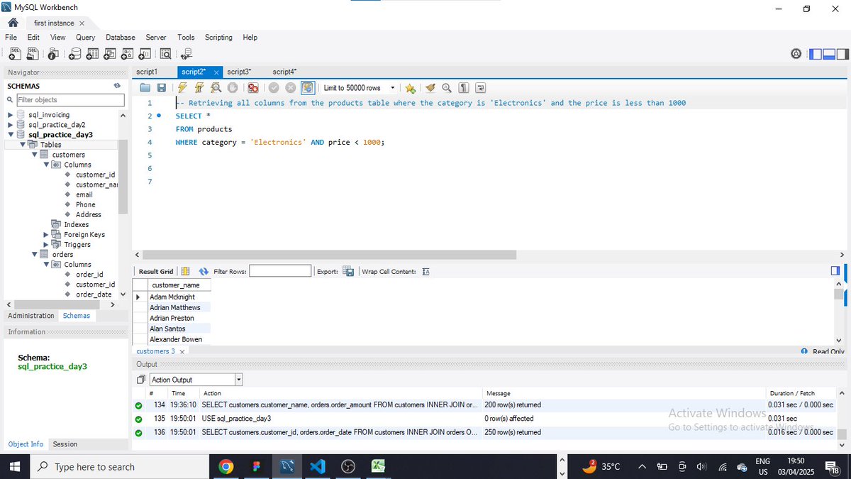
Task: Open the Scripting menu
Action: [x=218, y=37]
